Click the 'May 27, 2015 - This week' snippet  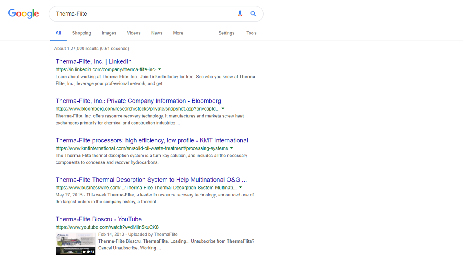[155, 198]
